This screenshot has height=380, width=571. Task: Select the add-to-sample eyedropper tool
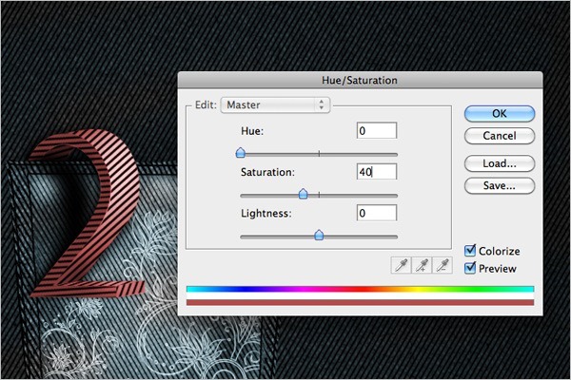(422, 265)
